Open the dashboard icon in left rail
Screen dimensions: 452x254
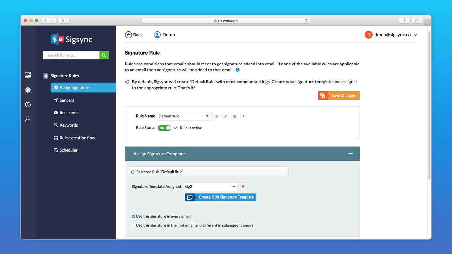(x=28, y=75)
